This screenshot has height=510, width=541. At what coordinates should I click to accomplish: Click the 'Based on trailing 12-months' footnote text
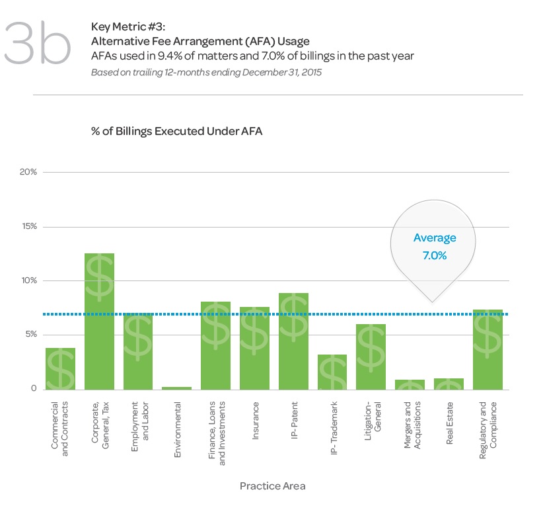(x=207, y=71)
